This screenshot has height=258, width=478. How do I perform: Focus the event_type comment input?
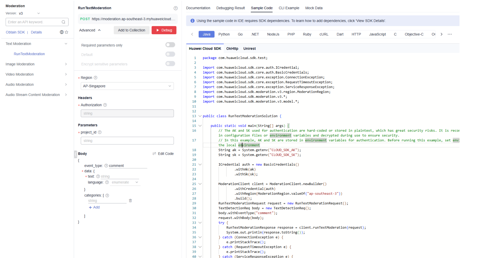[x=128, y=165]
